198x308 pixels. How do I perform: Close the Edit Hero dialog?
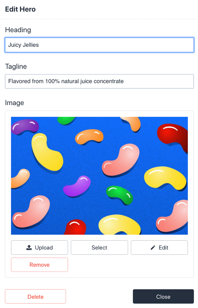click(163, 296)
